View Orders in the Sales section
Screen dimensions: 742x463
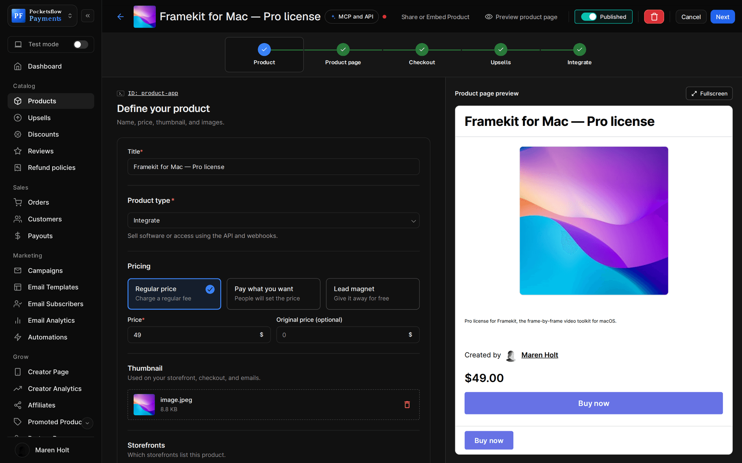(51, 202)
